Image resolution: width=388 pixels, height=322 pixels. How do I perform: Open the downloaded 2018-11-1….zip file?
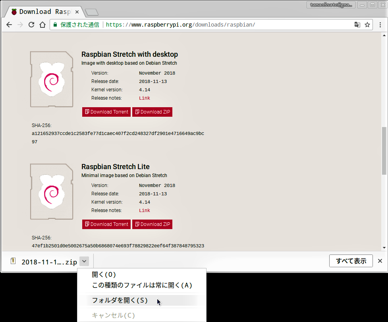[49, 262]
